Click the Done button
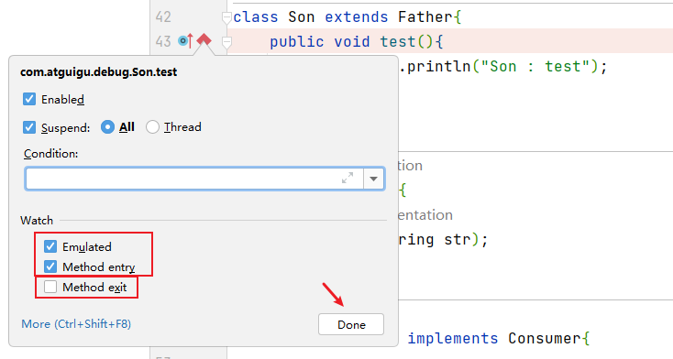 (351, 324)
